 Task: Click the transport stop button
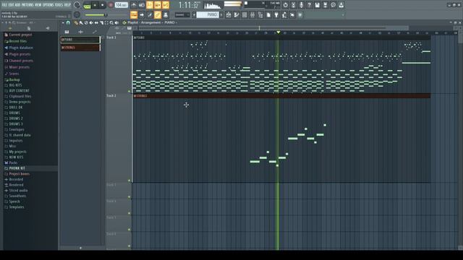click(x=103, y=5)
